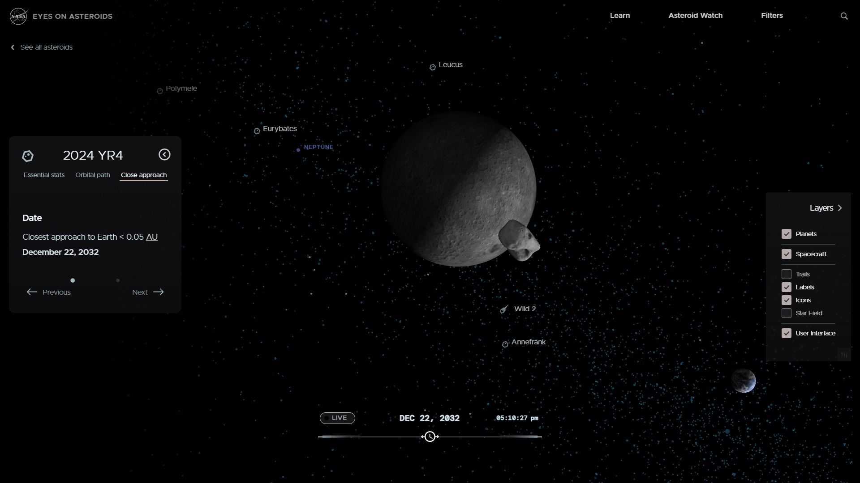
Task: Click the NASA logo icon
Action: 18,16
